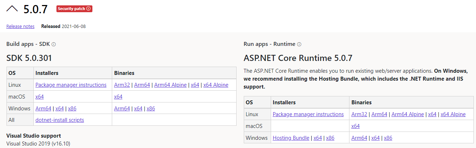Download SDK Windows x86 binary

(151, 109)
